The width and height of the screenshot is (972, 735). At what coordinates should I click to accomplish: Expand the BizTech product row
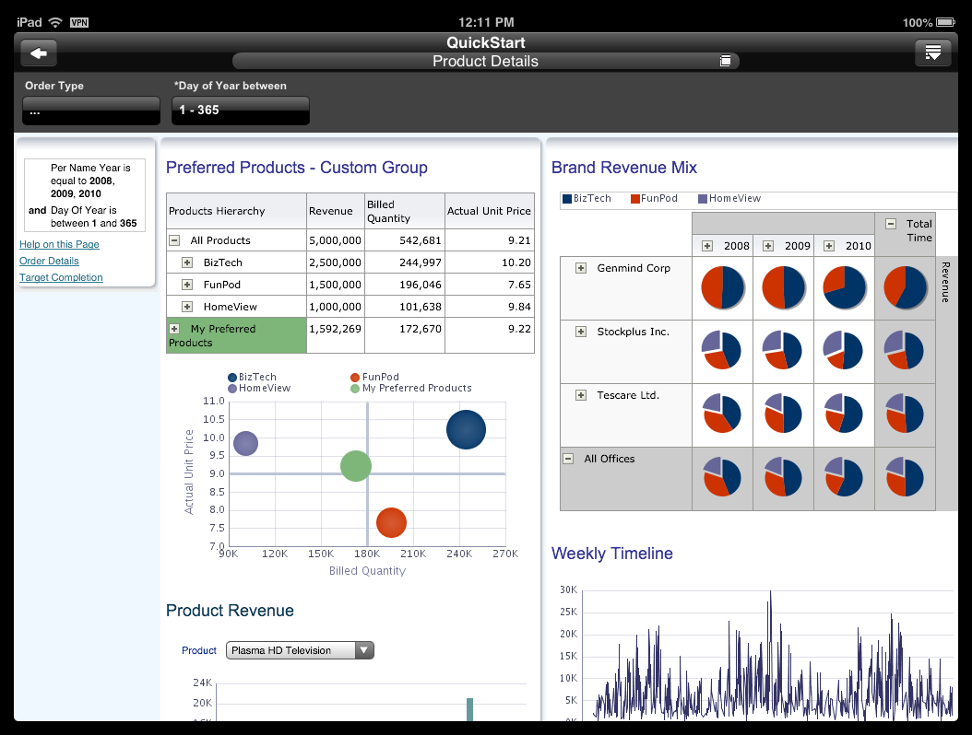pos(187,262)
